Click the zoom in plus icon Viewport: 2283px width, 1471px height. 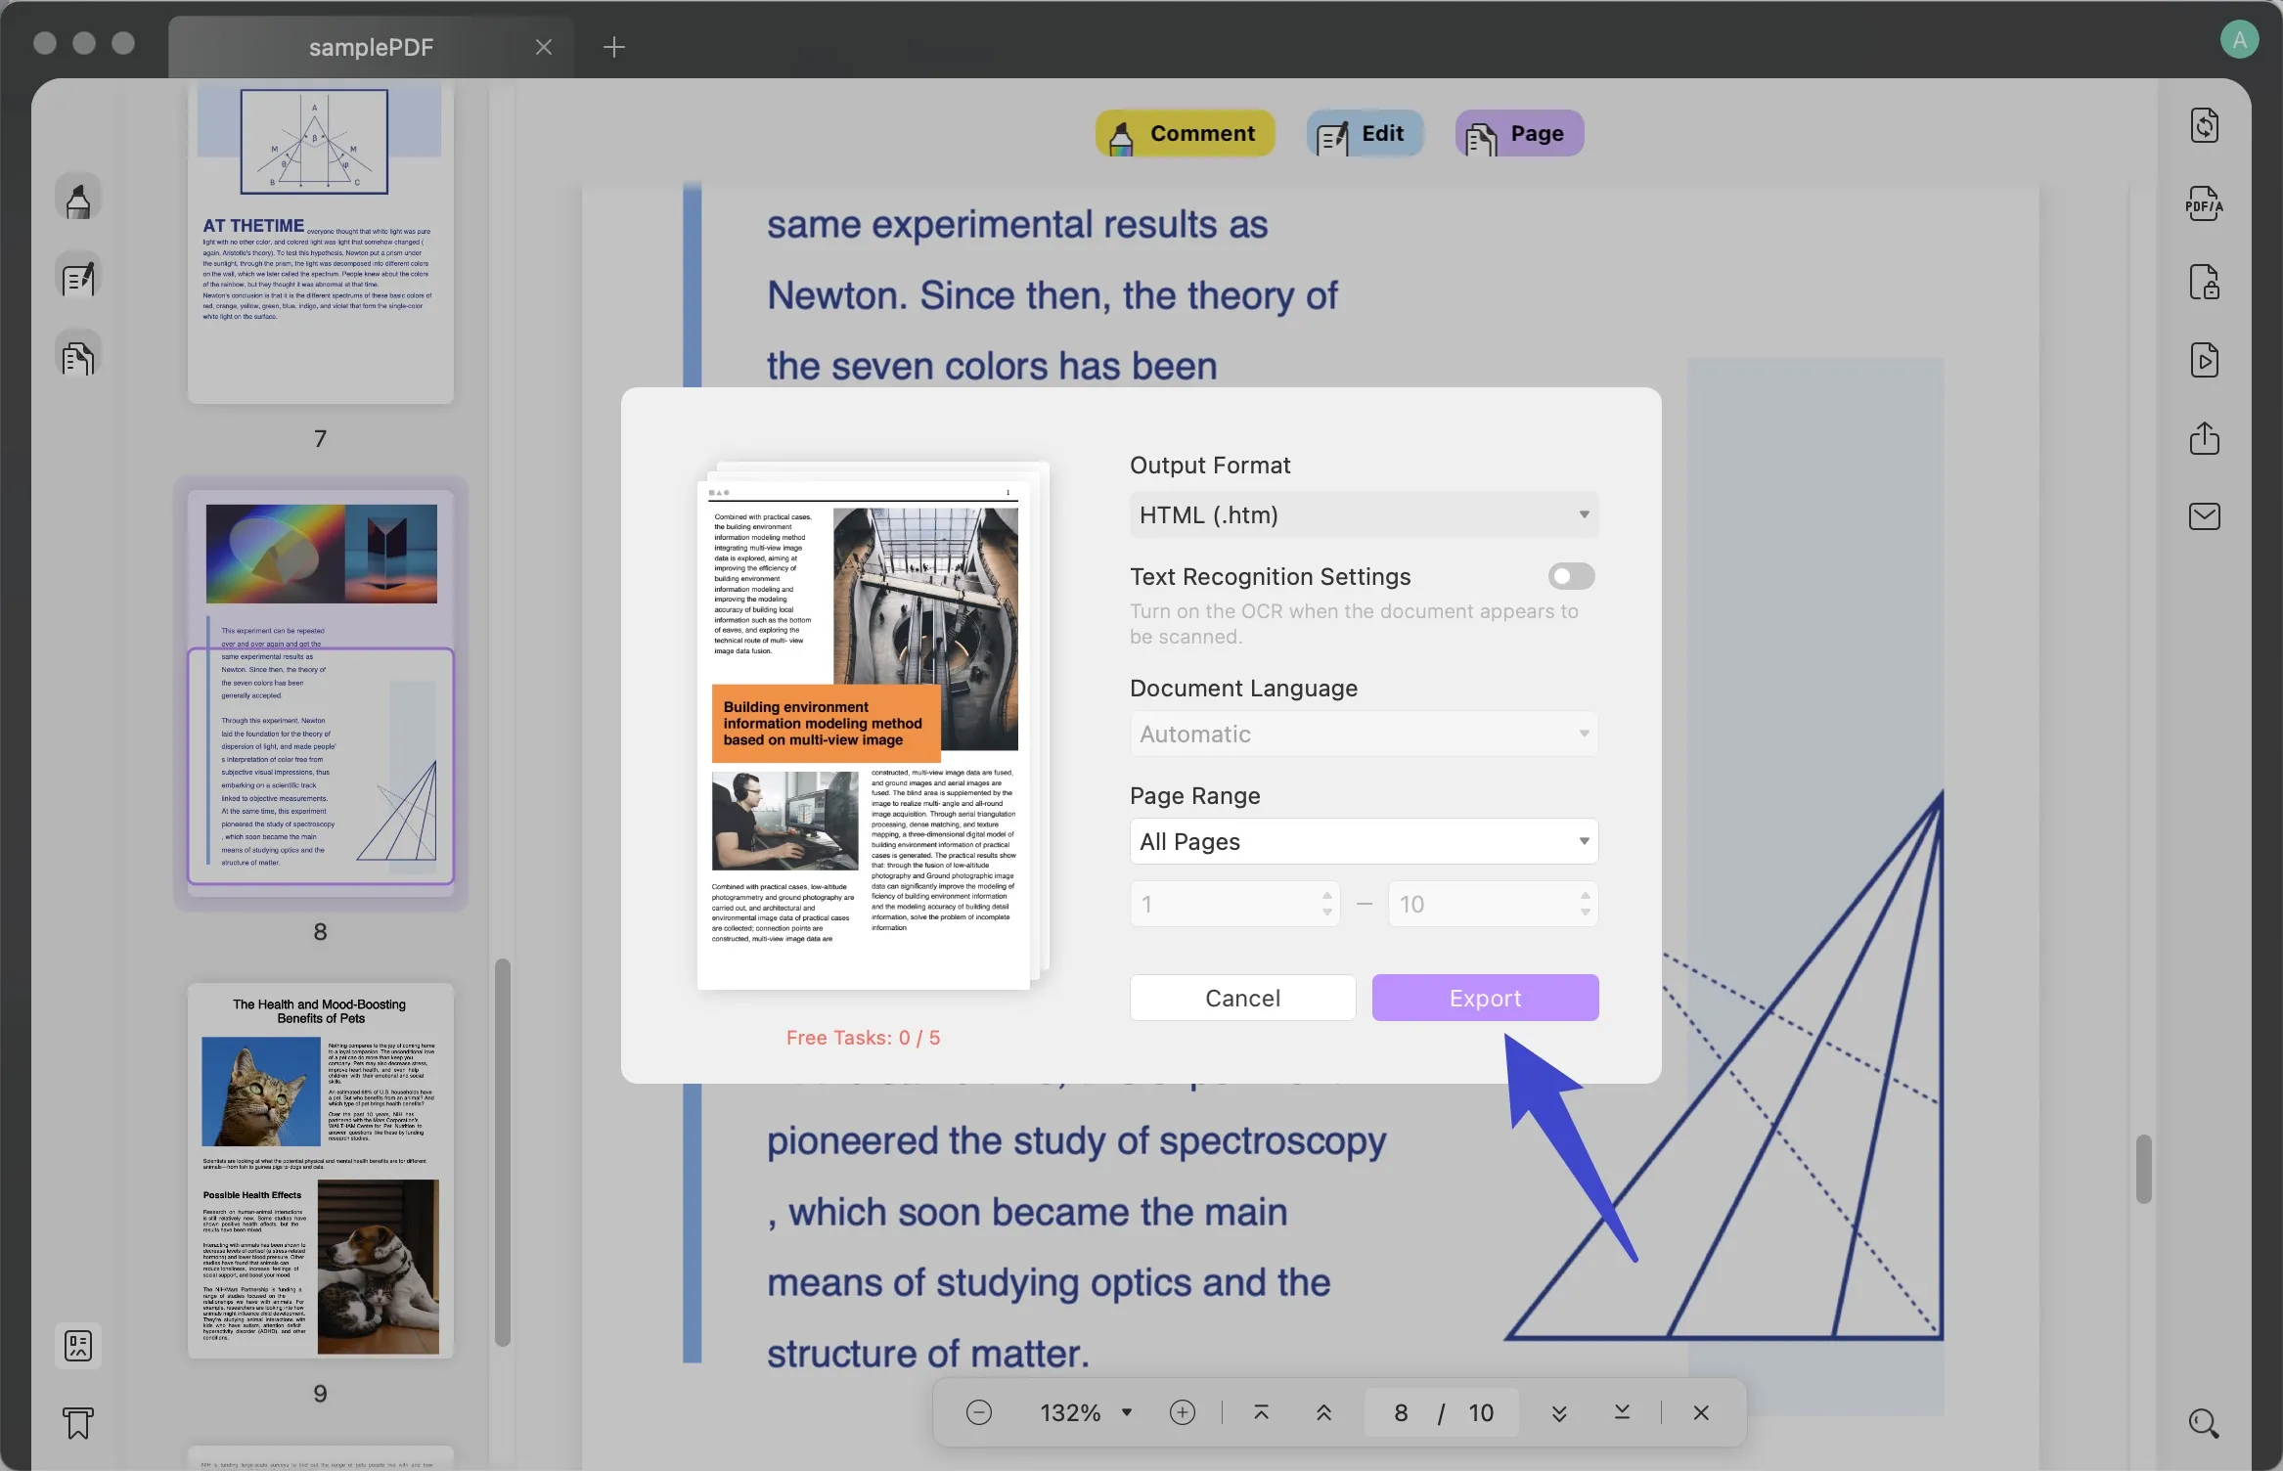pyautogui.click(x=1182, y=1412)
